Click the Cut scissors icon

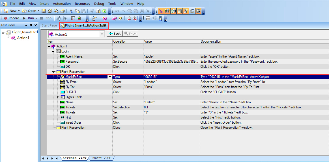tap(71, 11)
